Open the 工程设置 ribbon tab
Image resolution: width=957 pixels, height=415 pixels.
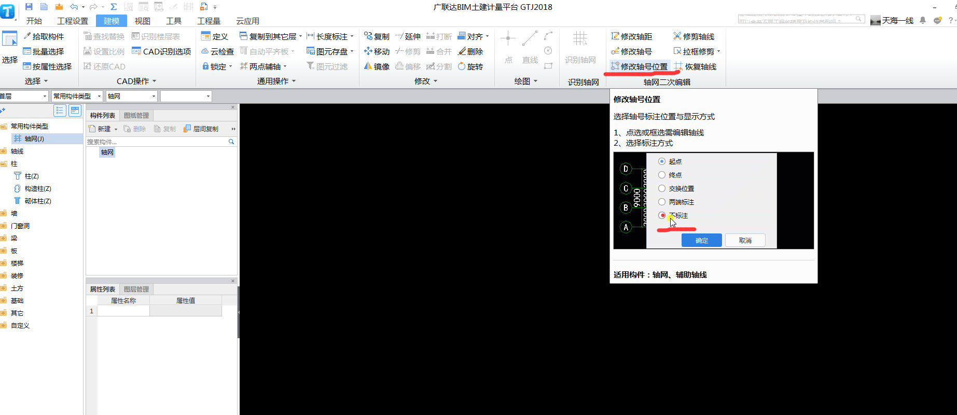click(73, 21)
